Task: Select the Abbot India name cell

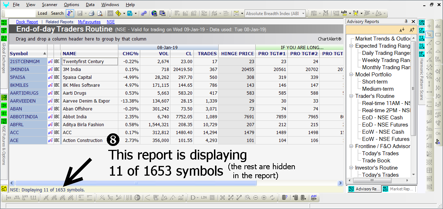Action: pos(90,117)
